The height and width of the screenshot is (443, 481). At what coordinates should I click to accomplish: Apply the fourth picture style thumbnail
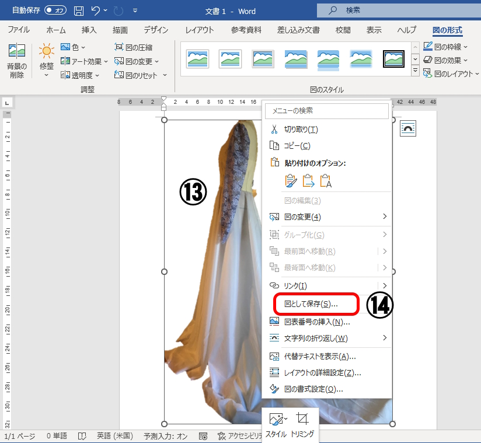tap(296, 59)
